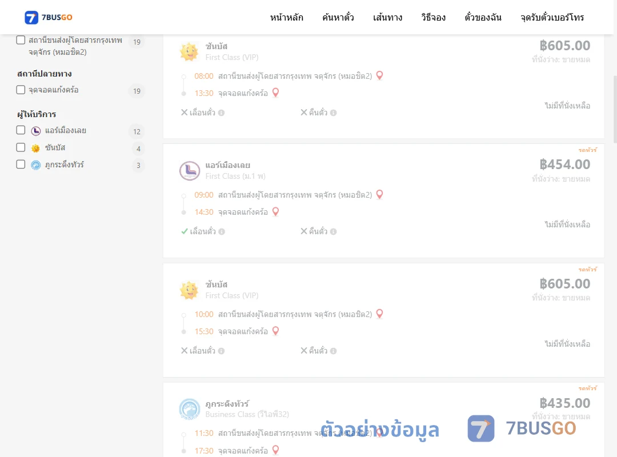Click the ฿435.00 price on ภูกระดึงทัวร์ trip

pyautogui.click(x=564, y=403)
